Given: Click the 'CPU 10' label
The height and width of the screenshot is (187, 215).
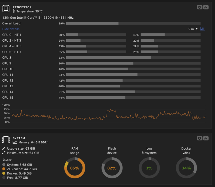Looking at the screenshot, I should [8, 69].
